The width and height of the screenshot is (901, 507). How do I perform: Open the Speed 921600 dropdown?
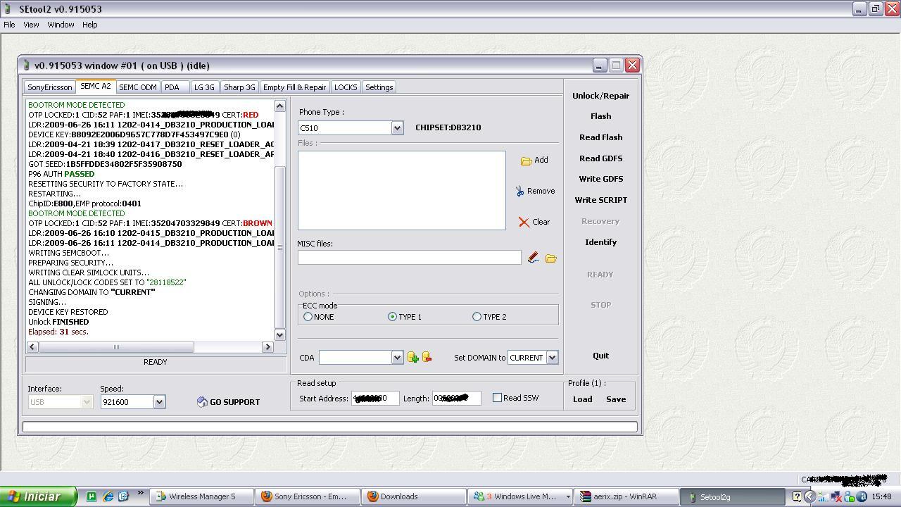[x=159, y=402]
